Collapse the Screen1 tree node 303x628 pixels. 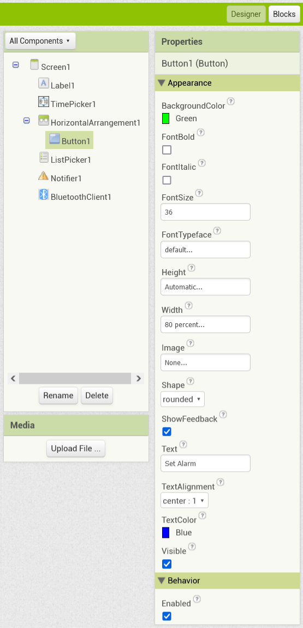[16, 64]
